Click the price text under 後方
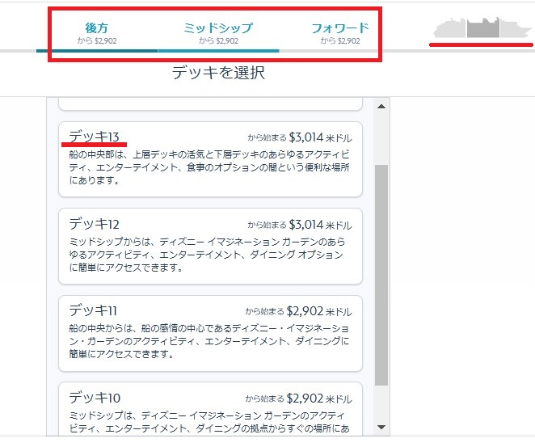535x447 pixels. (97, 41)
